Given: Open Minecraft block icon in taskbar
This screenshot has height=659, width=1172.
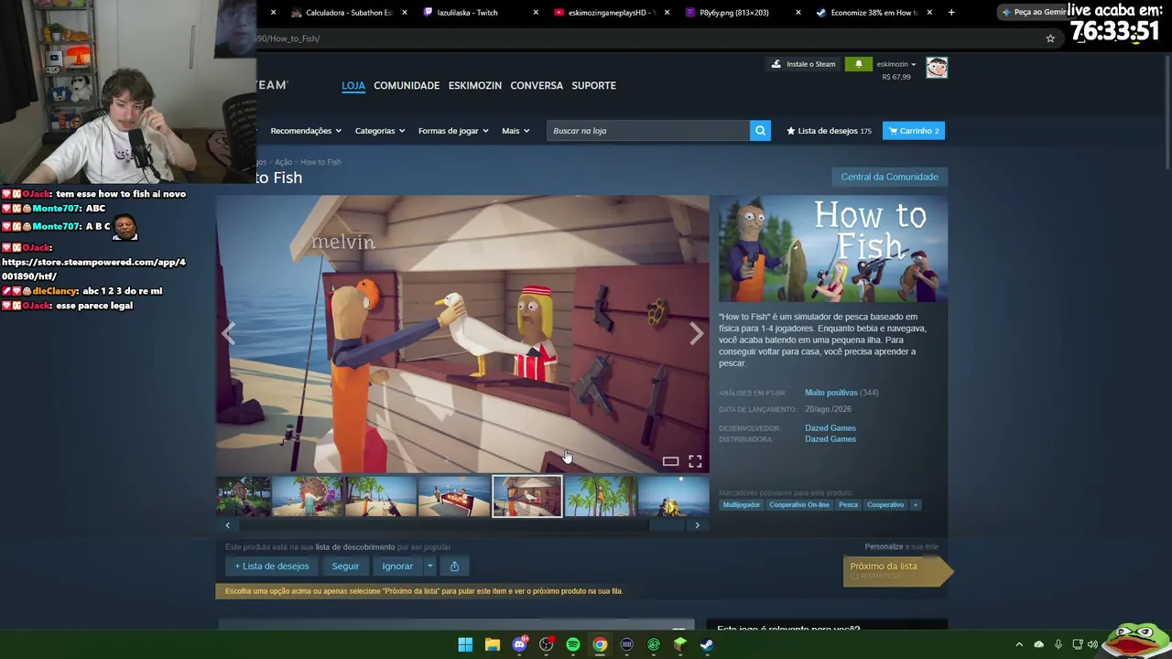Looking at the screenshot, I should [680, 644].
